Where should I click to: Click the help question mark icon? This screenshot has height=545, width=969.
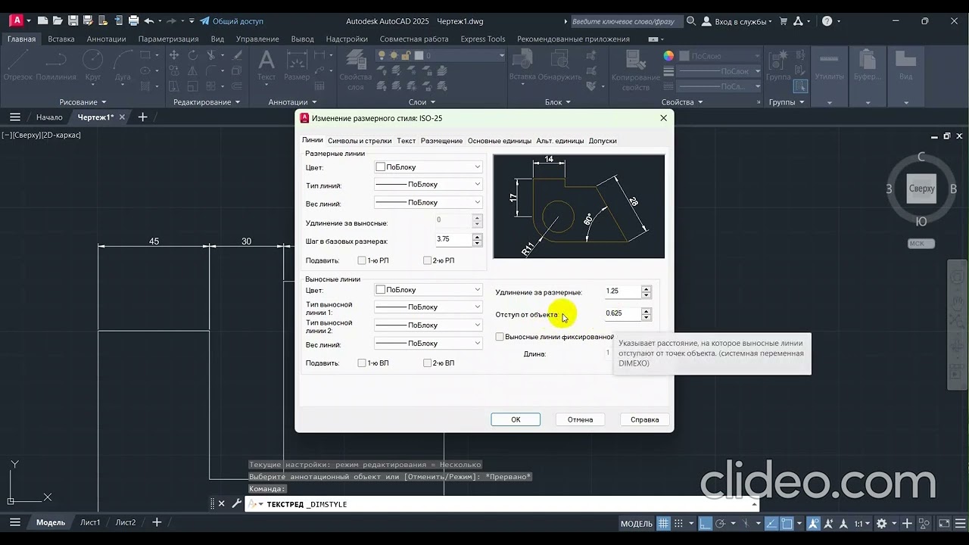(827, 21)
